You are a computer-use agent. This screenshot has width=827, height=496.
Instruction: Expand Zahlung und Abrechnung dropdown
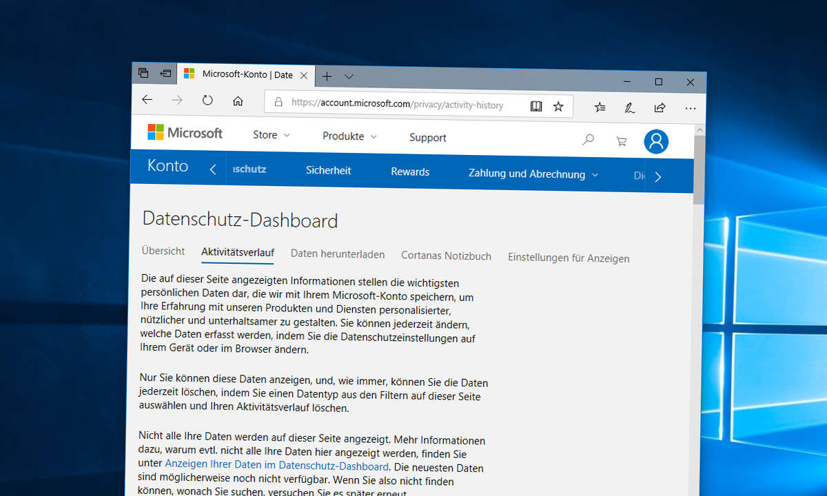[x=533, y=174]
